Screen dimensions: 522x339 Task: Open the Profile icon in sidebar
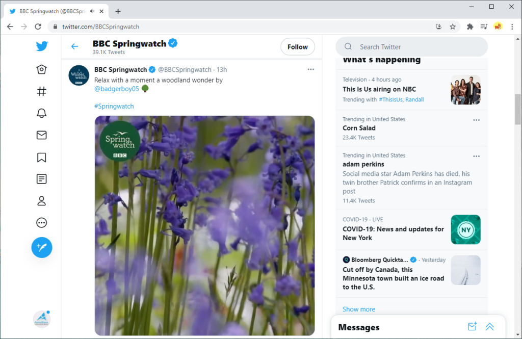point(41,201)
